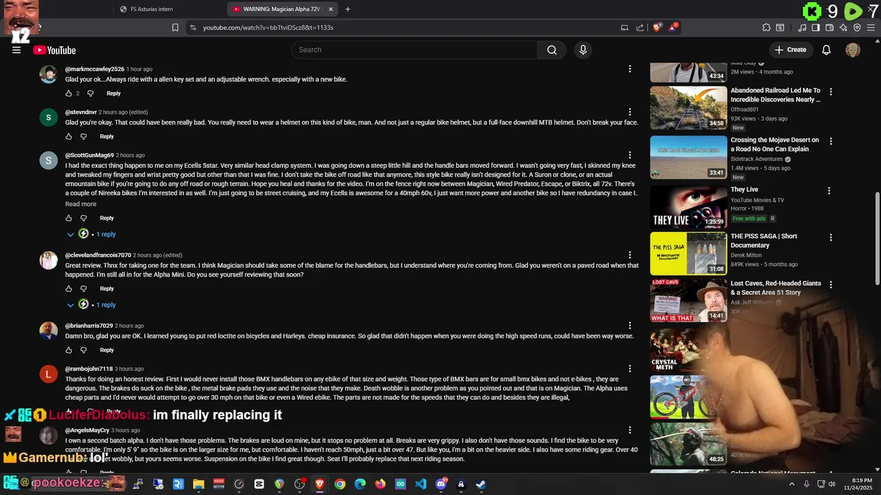Viewport: 881px width, 495px height.
Task: Open 'They Live' video thumbnail
Action: coord(688,206)
